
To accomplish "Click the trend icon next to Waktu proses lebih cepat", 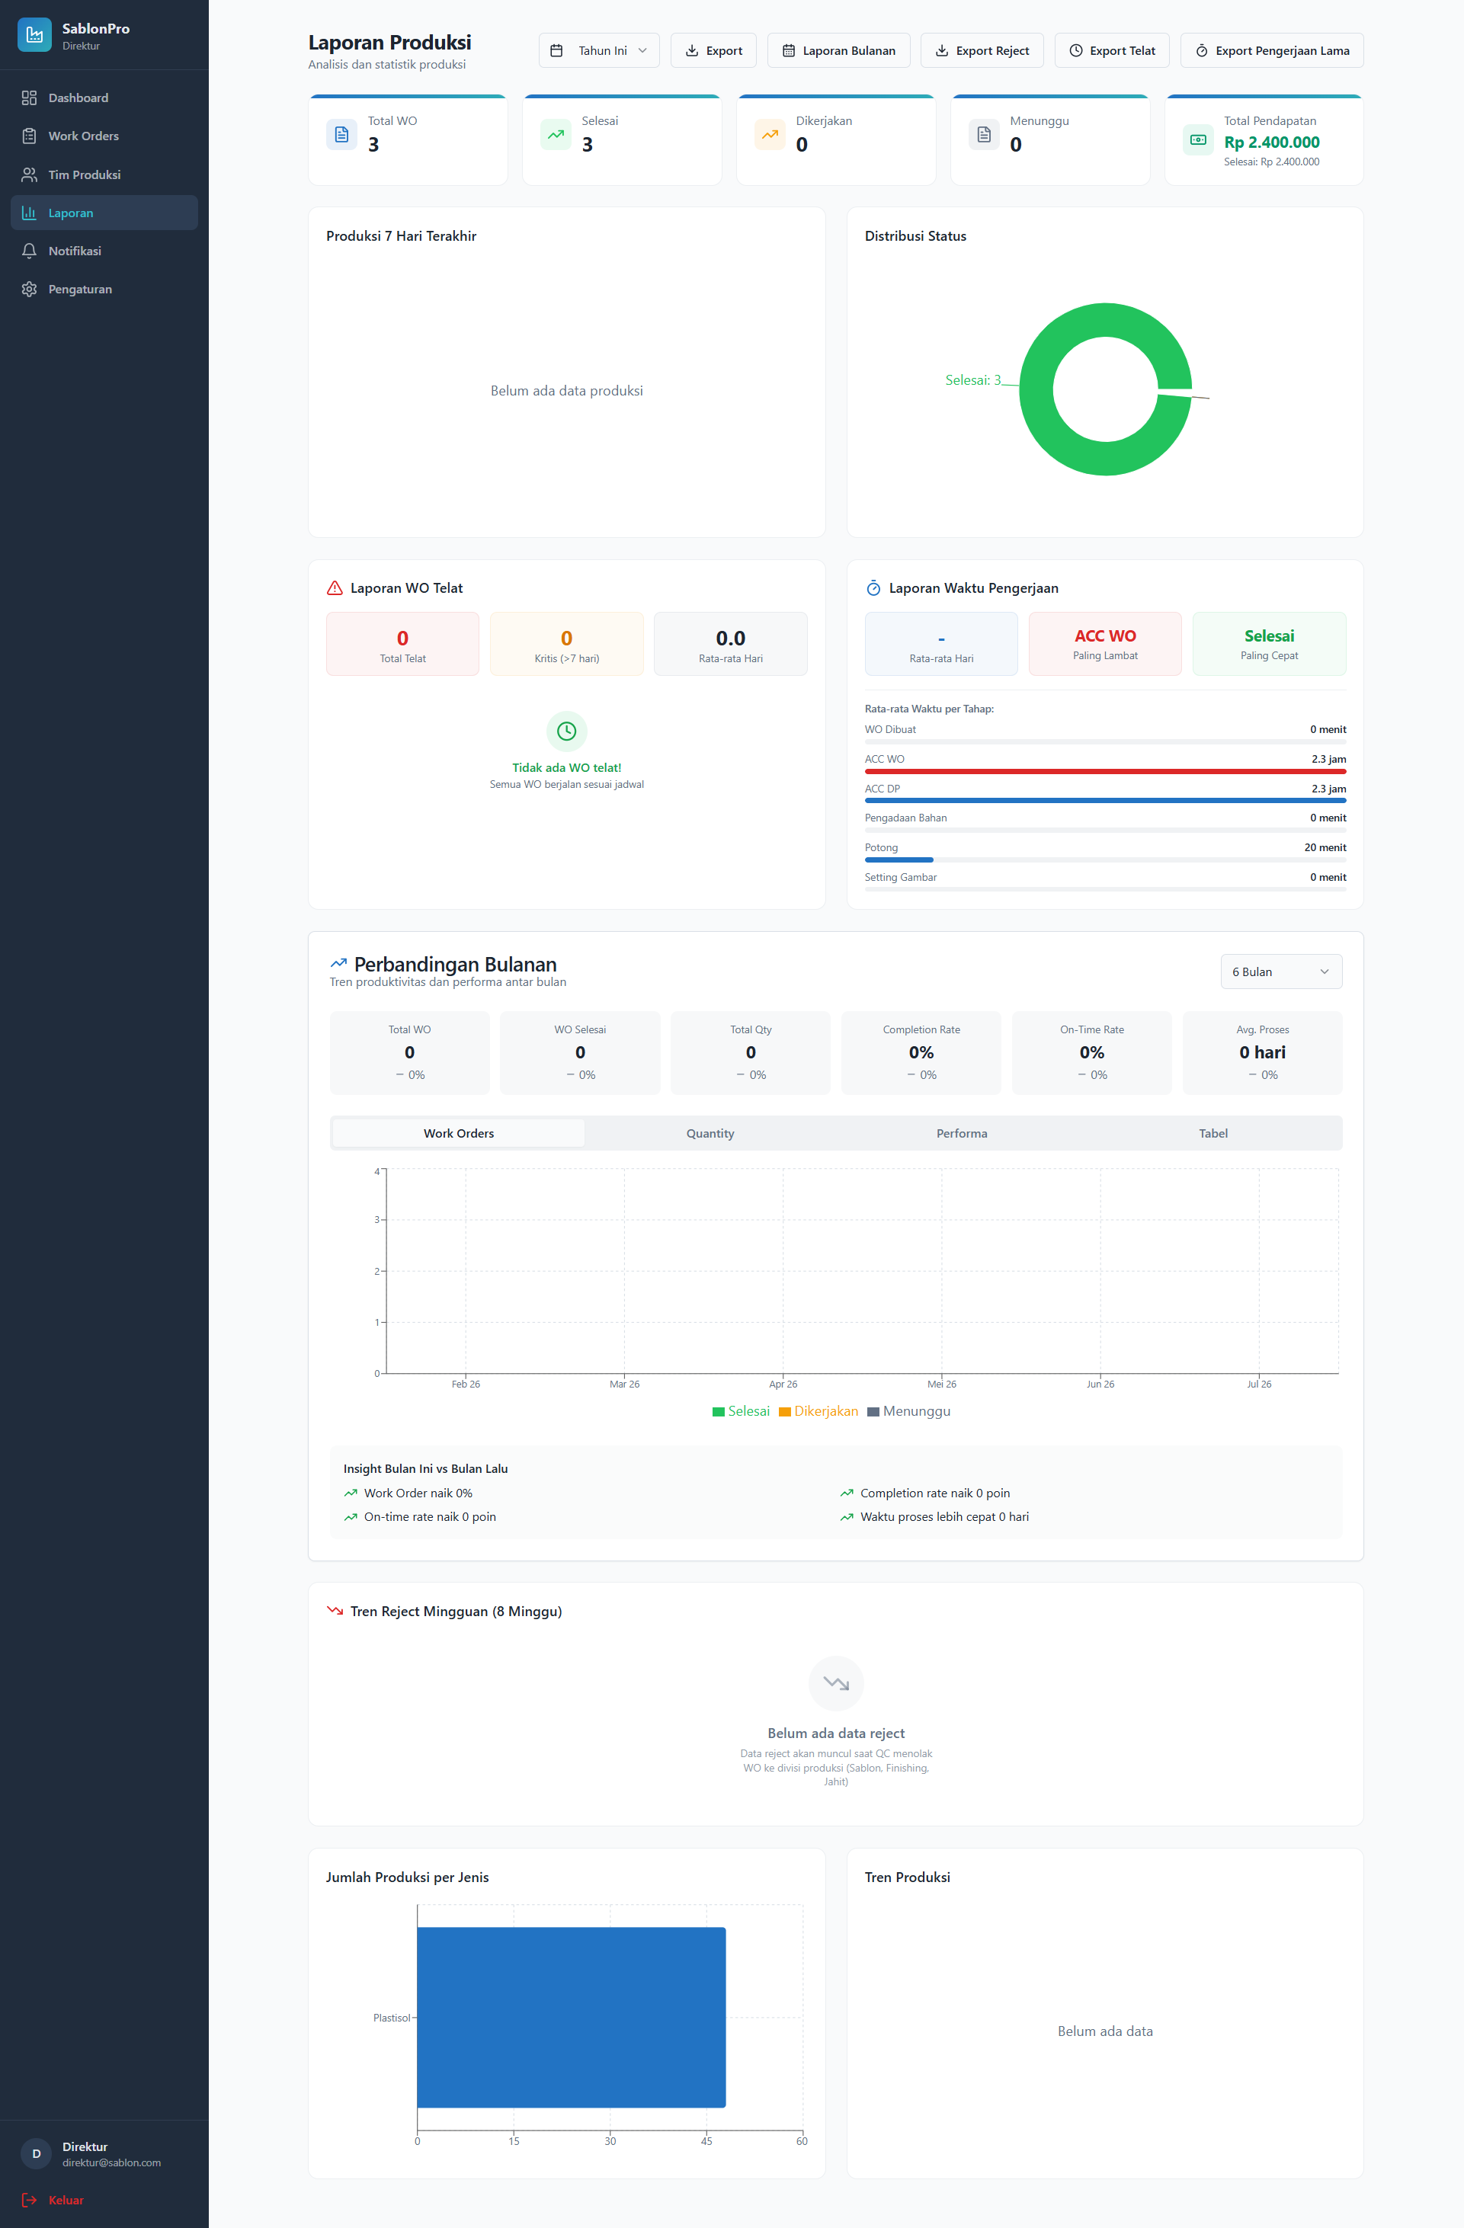I will click(847, 1516).
